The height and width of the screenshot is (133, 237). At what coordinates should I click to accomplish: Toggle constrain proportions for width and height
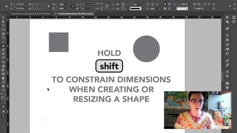click(x=49, y=6)
